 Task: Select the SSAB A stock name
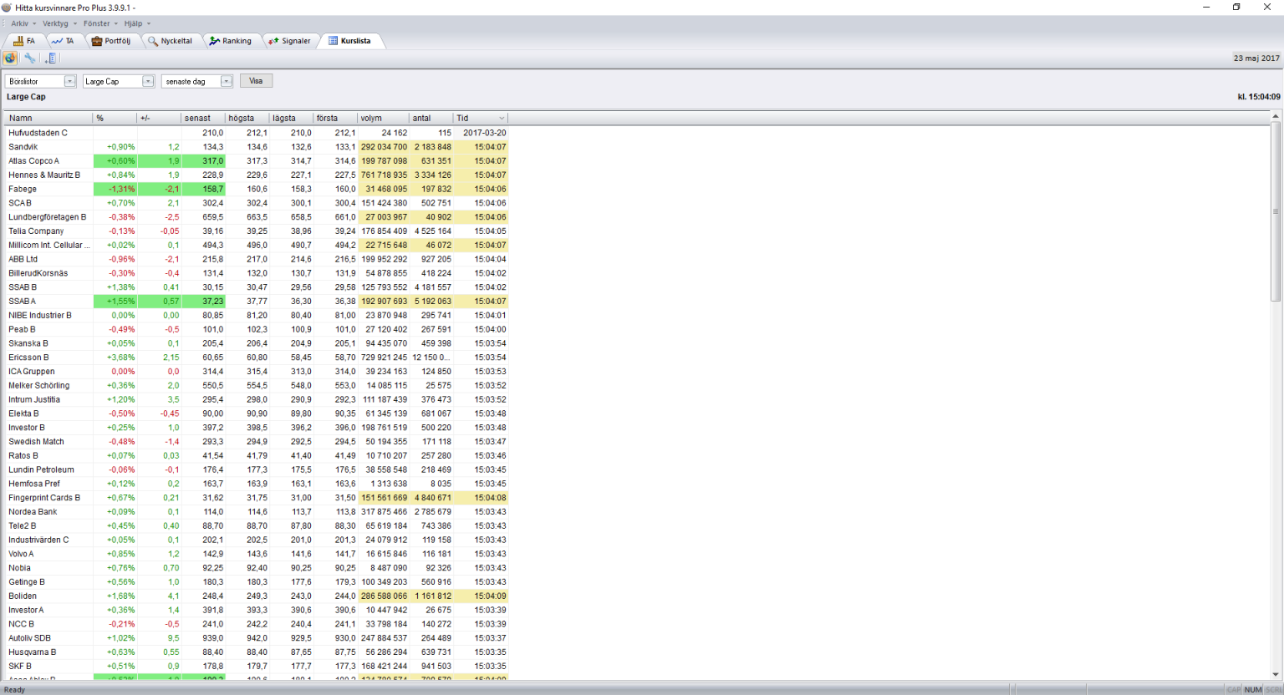tap(23, 302)
